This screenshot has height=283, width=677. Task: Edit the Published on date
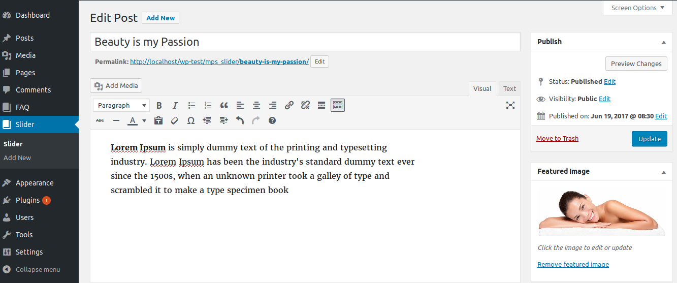(661, 116)
